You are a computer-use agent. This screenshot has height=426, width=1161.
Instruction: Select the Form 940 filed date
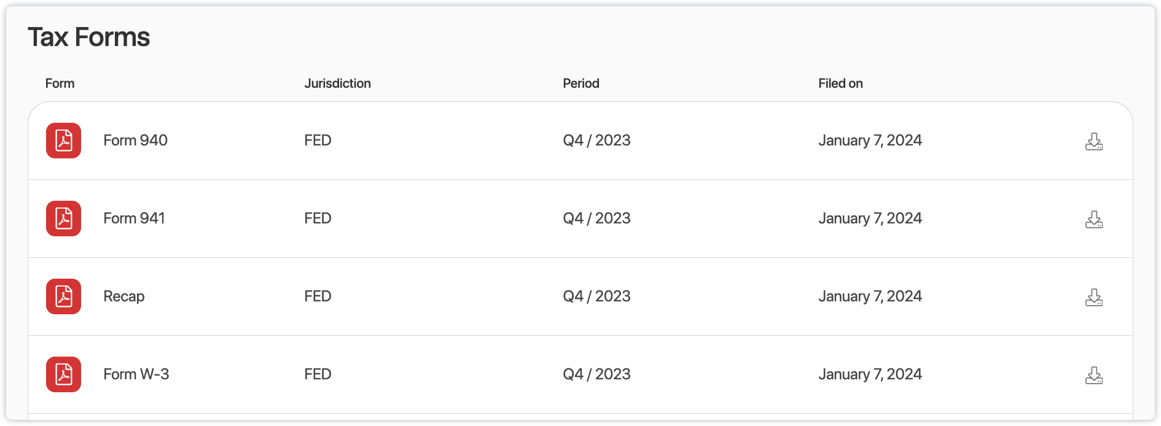tap(870, 141)
